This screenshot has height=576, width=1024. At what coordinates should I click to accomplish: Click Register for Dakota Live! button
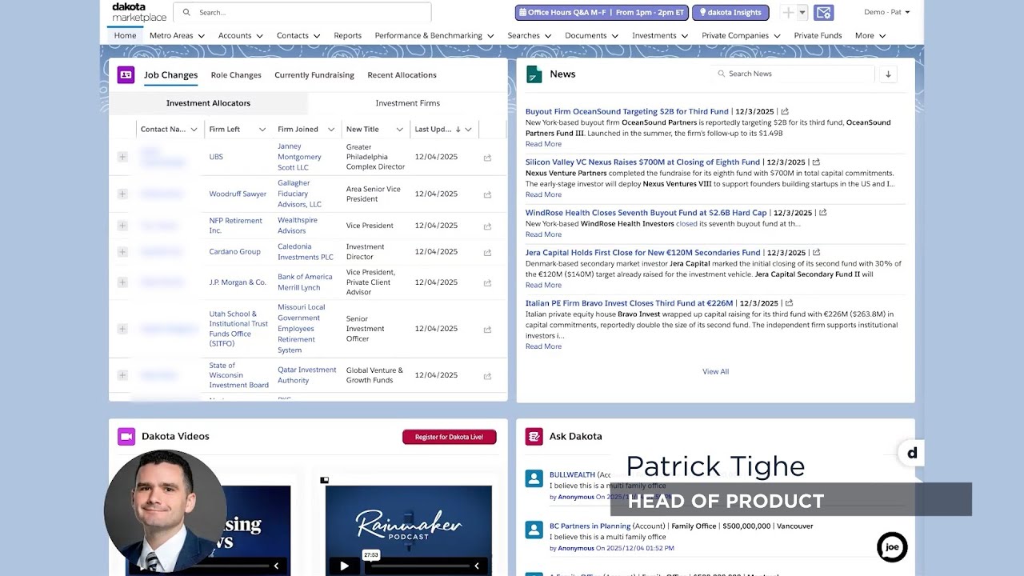click(449, 437)
